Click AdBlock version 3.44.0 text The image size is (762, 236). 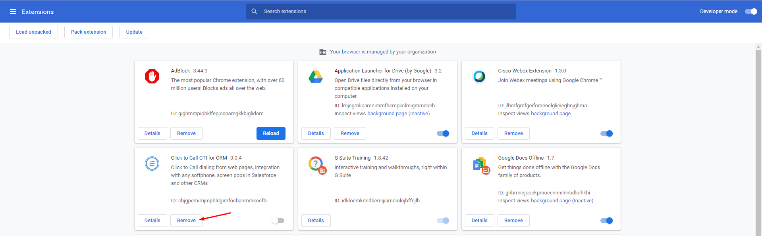(x=200, y=71)
